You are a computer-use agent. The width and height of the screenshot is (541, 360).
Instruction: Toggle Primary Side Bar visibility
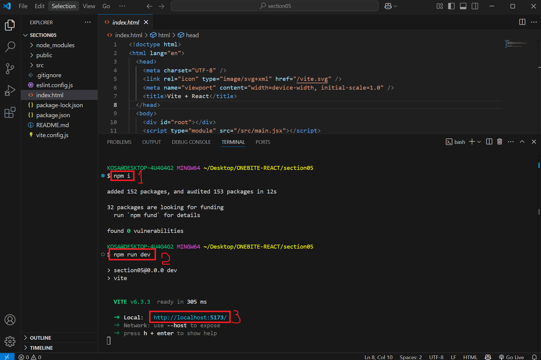[x=451, y=6]
